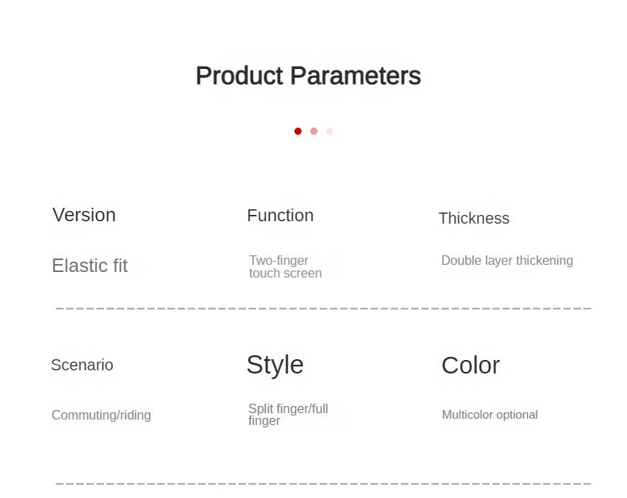Screen dimensions: 627x498
Task: Select the first dark red carousel dot
Action: (298, 131)
